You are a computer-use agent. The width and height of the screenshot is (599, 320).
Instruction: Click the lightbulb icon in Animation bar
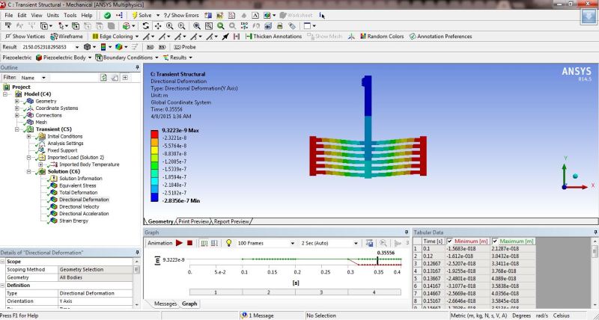[229, 243]
